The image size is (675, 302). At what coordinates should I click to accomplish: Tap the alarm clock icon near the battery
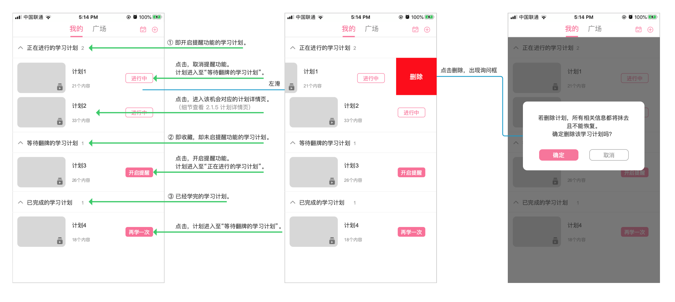click(x=135, y=17)
